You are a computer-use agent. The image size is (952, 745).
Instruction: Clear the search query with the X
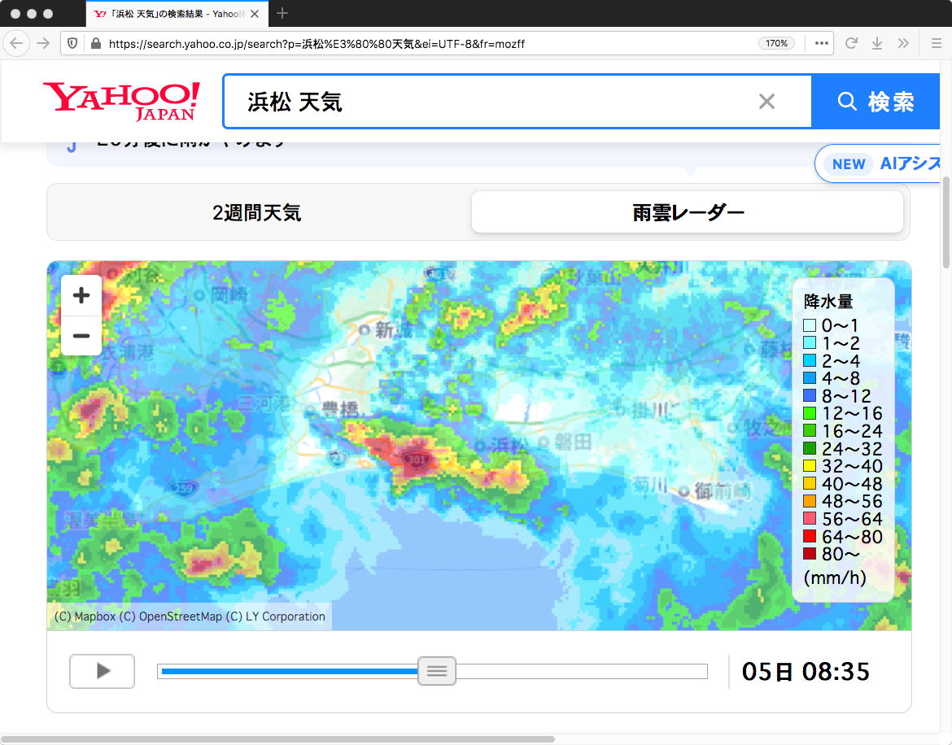coord(766,102)
